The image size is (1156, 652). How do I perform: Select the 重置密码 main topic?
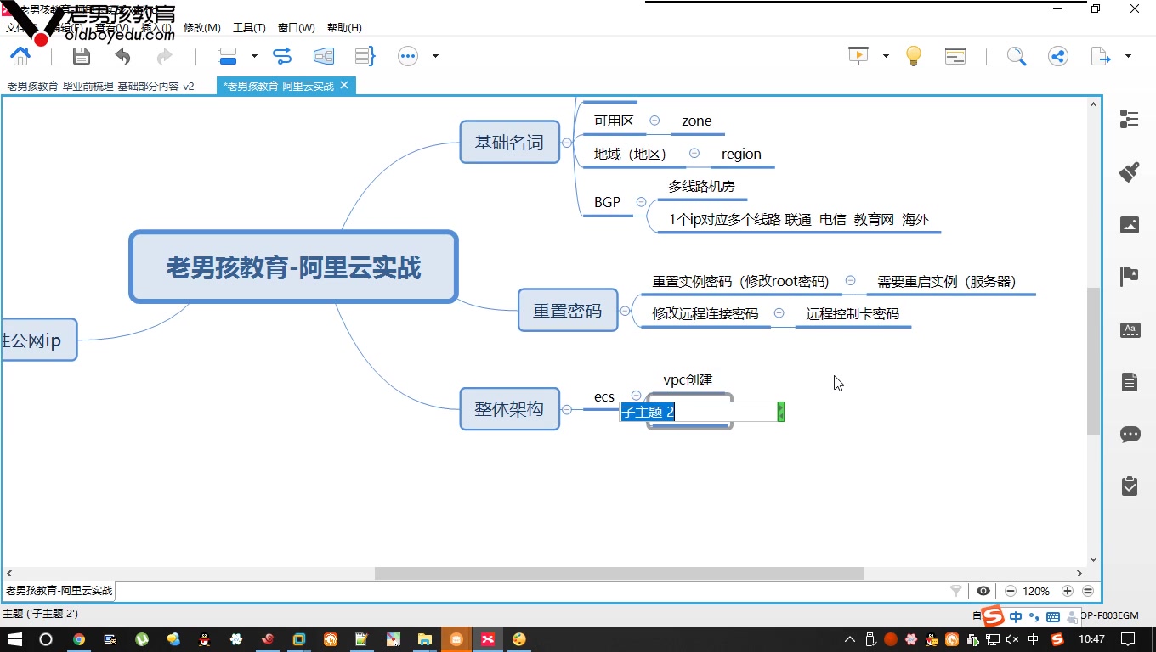tap(567, 311)
